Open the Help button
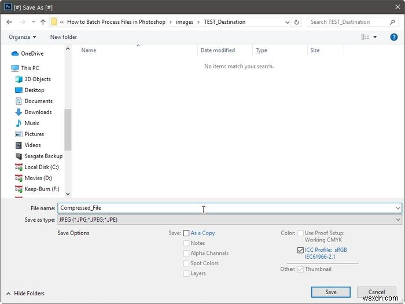This screenshot has height=304, width=405. 393,37
